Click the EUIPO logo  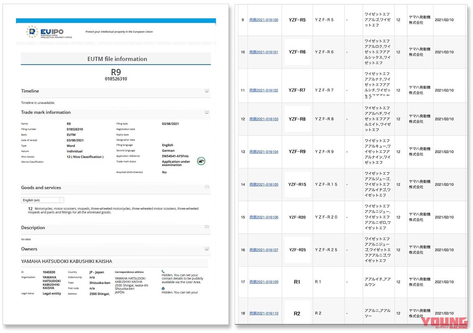coord(49,32)
